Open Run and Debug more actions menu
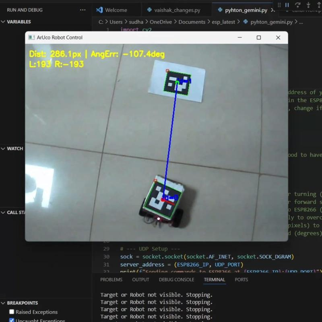 (x=83, y=10)
